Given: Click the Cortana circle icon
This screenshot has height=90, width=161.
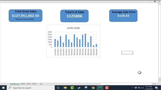Looking at the screenshot, I should pyautogui.click(x=58, y=88).
